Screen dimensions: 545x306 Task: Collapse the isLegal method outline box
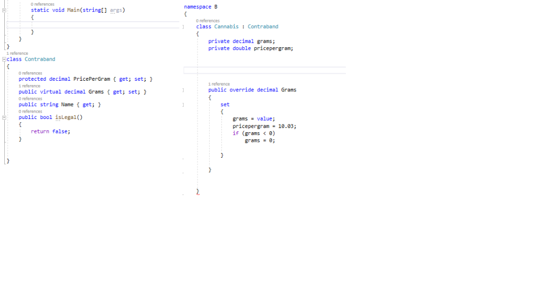coord(4,117)
